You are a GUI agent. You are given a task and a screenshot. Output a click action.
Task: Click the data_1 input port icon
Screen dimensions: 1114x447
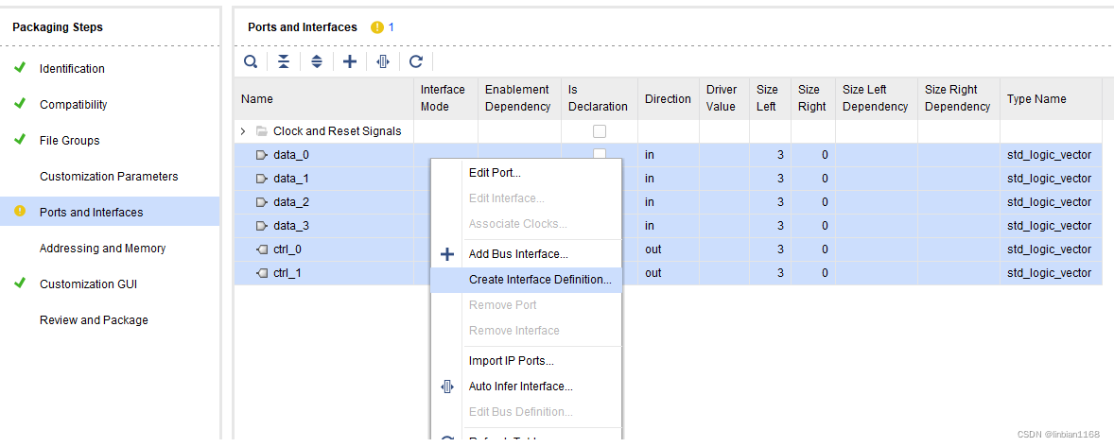[262, 179]
